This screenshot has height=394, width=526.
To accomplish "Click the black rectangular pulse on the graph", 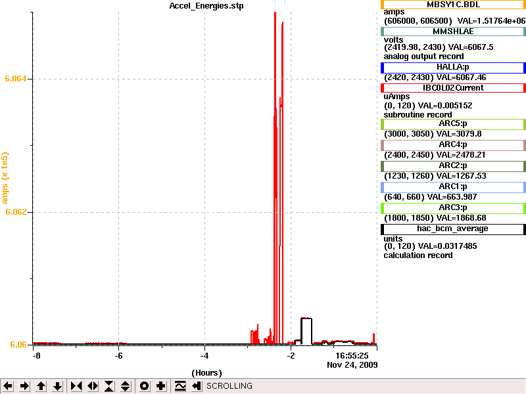I will [306, 331].
